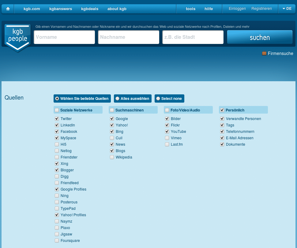The width and height of the screenshot is (297, 248).
Task: Uncheck the YouTube checkbox
Action: (167, 131)
